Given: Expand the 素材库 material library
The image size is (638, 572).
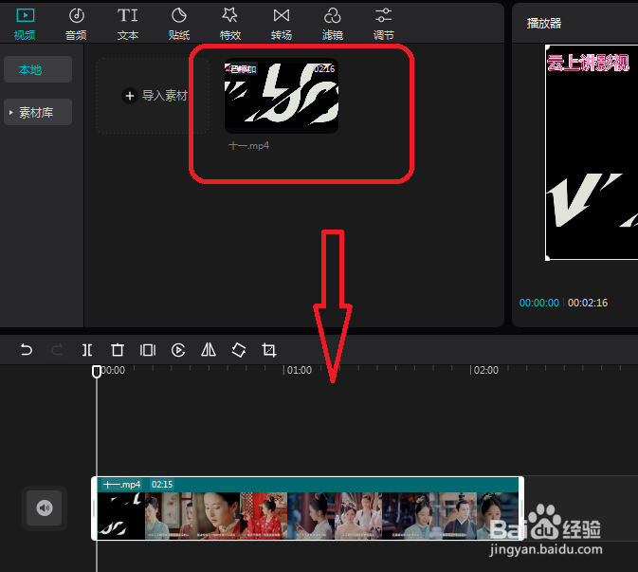Looking at the screenshot, I should point(38,112).
